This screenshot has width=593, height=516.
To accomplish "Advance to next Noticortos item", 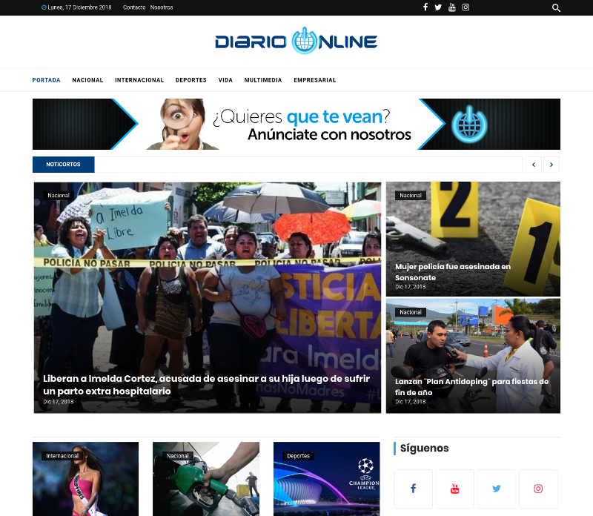I will coord(551,165).
